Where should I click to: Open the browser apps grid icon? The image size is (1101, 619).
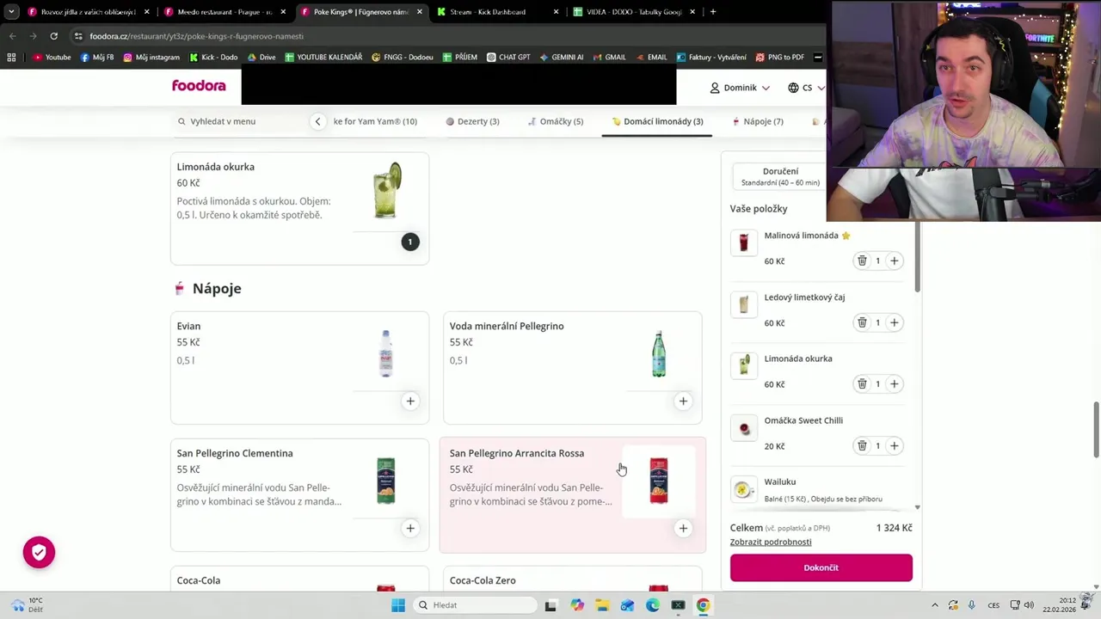[11, 58]
